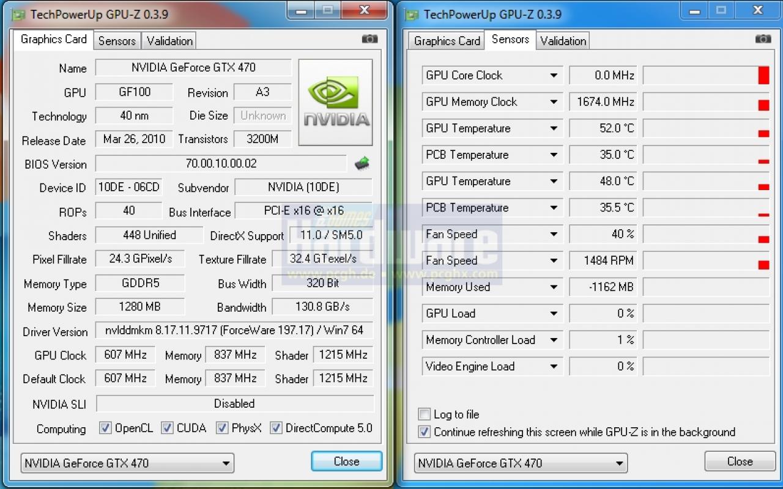Click the NVIDIA SLI Disabled field
783x489 pixels.
(235, 403)
